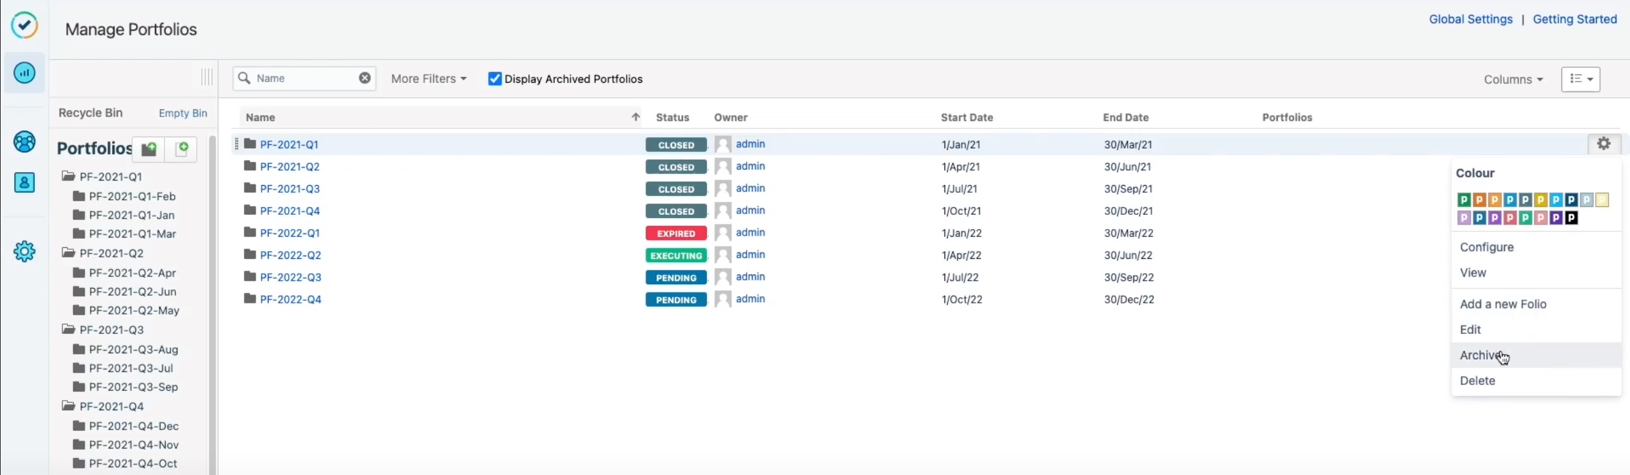The height and width of the screenshot is (475, 1630).
Task: Click the user profile icon in the sidebar
Action: 25,182
